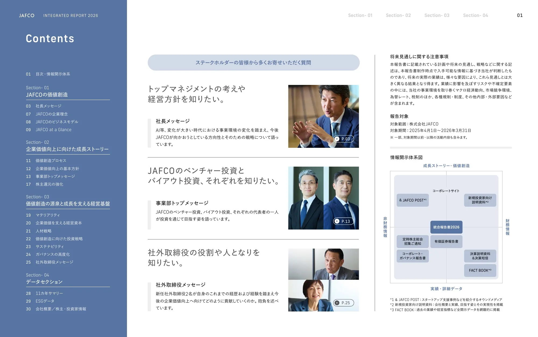Open contents entry 19 マテリアリティ

tap(43, 215)
